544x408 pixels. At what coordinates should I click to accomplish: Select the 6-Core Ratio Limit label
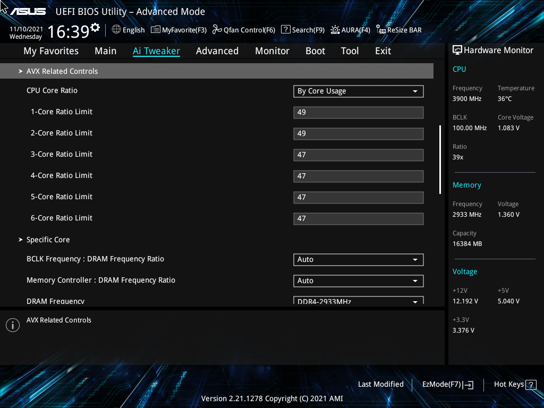[x=62, y=218]
